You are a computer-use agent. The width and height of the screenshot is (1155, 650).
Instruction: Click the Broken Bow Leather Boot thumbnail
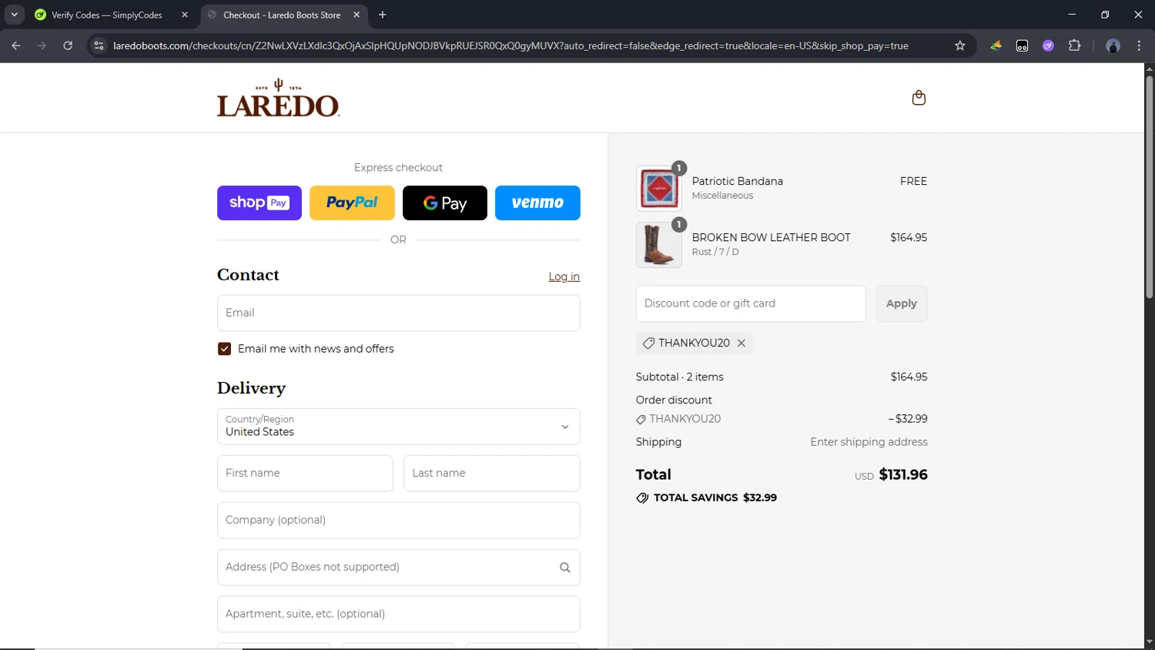click(x=659, y=245)
